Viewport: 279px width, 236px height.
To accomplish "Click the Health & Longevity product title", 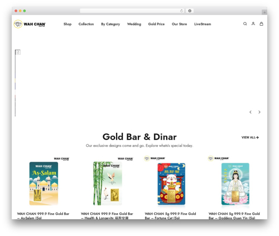I will tap(107, 216).
